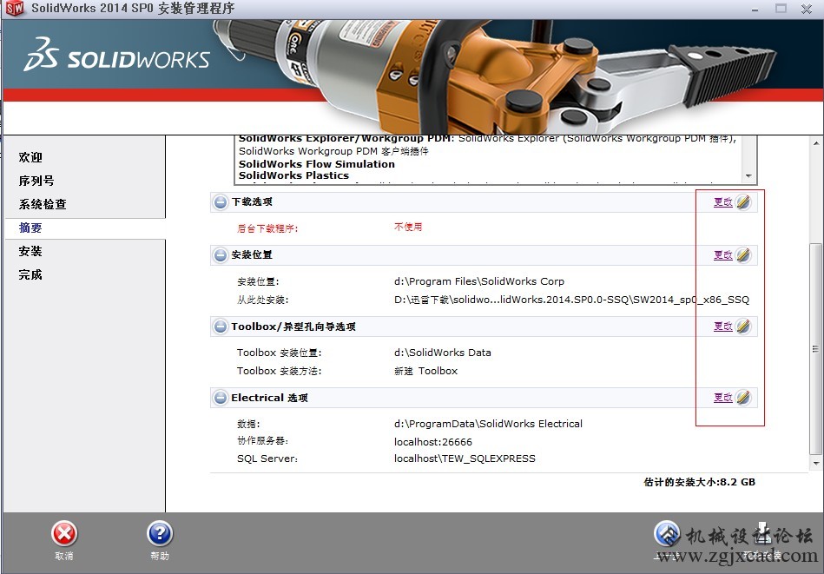Click the SolidWorks logo in the banner

[116, 56]
